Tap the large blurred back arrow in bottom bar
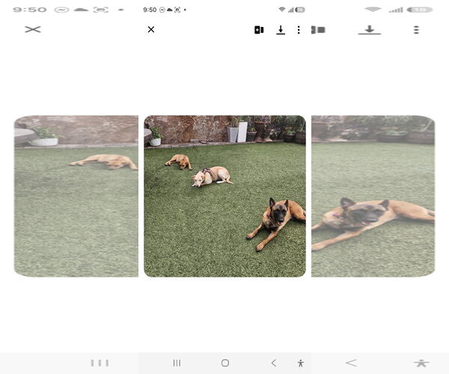The height and width of the screenshot is (374, 449). click(x=352, y=363)
